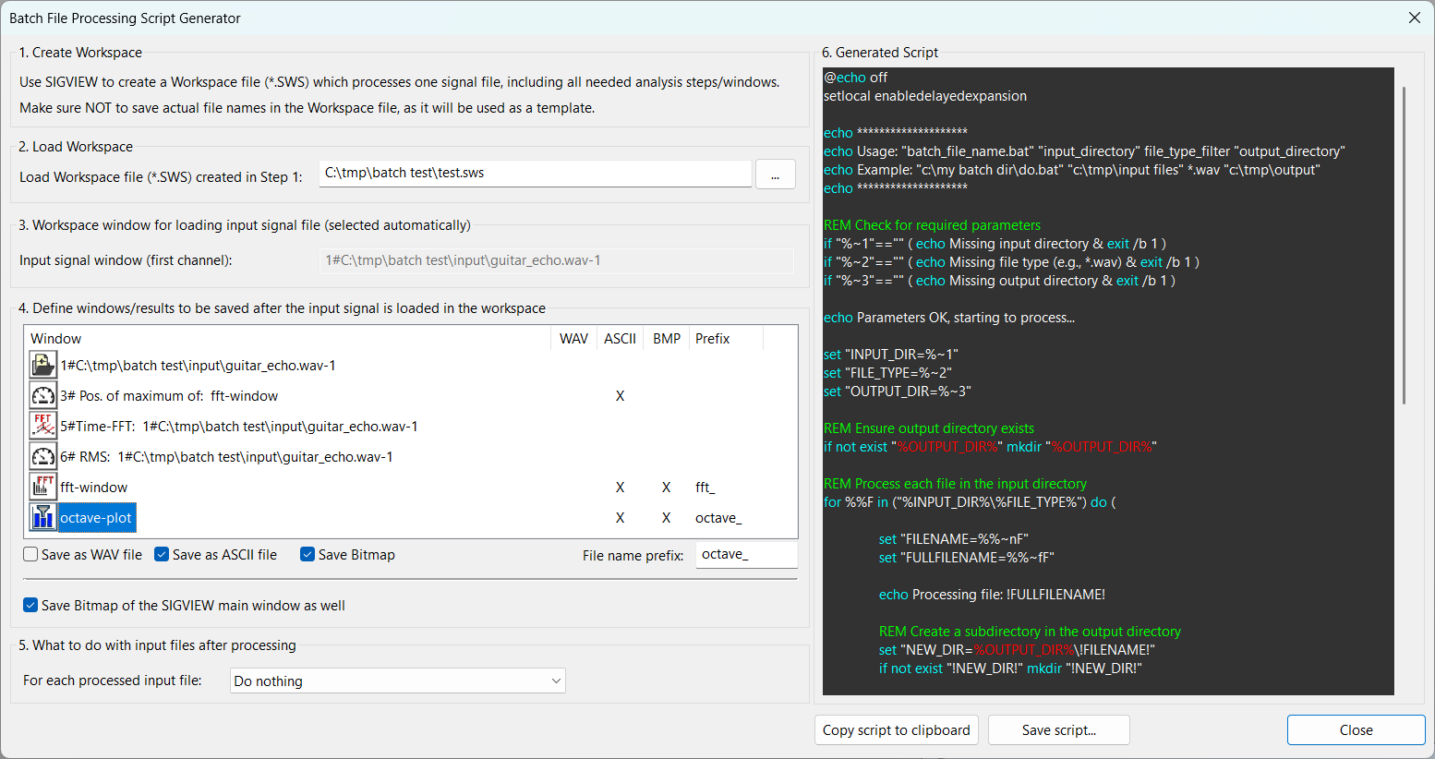Click the Time-FFT window icon
The width and height of the screenshot is (1435, 759).
click(x=43, y=426)
